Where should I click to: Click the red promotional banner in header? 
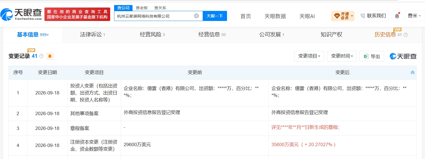tap(77, 14)
